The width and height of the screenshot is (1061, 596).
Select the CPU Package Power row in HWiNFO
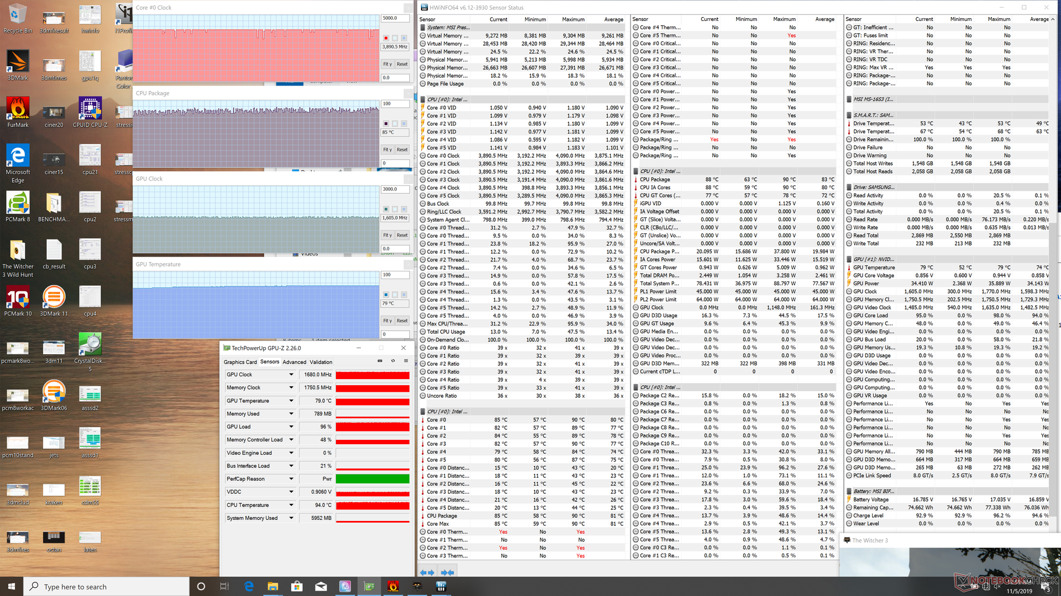click(734, 252)
